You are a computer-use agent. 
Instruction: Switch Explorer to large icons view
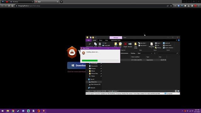click(178, 91)
